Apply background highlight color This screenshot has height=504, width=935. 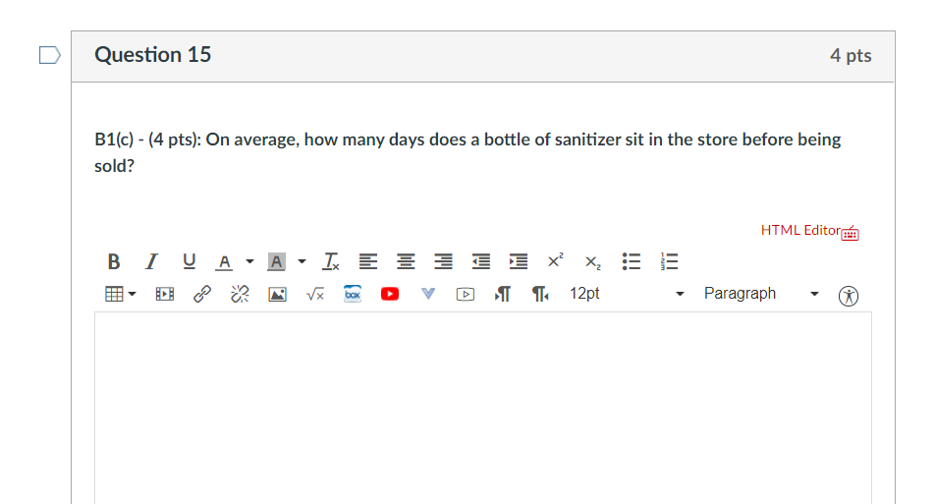(x=276, y=261)
